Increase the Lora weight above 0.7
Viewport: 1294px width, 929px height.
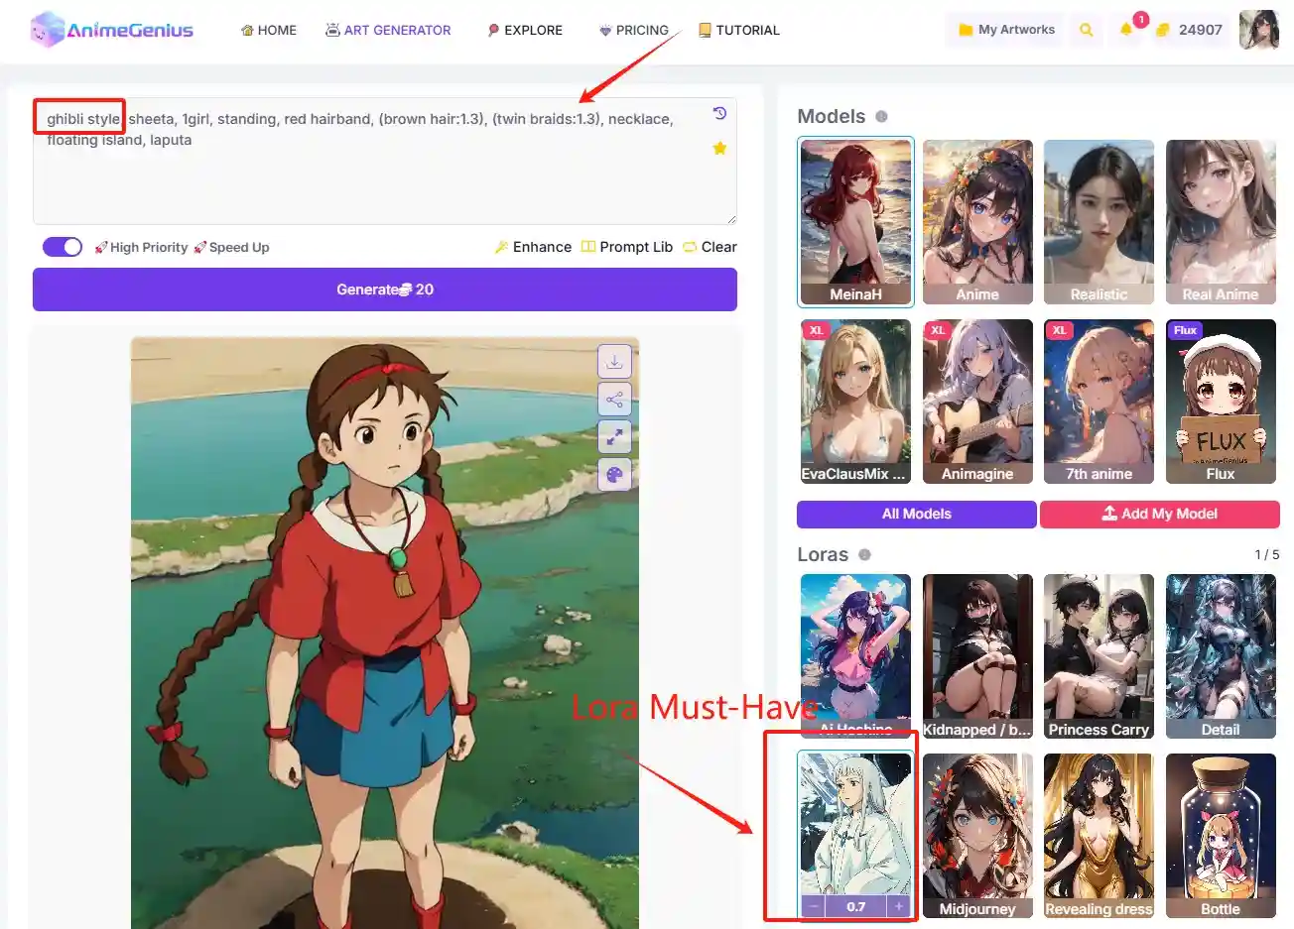898,905
